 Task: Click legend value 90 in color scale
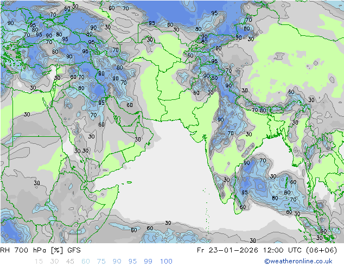117,262
